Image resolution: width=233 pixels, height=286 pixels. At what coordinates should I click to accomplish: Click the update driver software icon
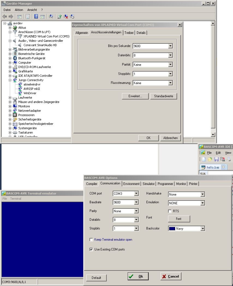pyautogui.click(x=59, y=17)
